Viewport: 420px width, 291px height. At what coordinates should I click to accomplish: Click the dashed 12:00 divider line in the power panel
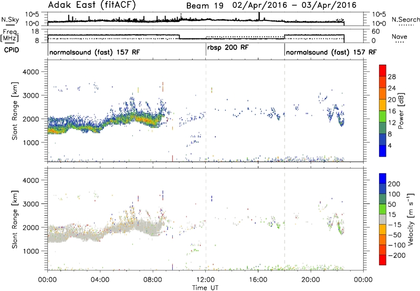point(206,111)
